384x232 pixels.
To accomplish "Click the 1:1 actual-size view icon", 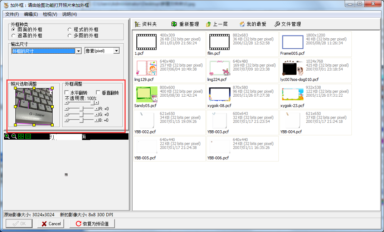I will [x=28, y=136].
